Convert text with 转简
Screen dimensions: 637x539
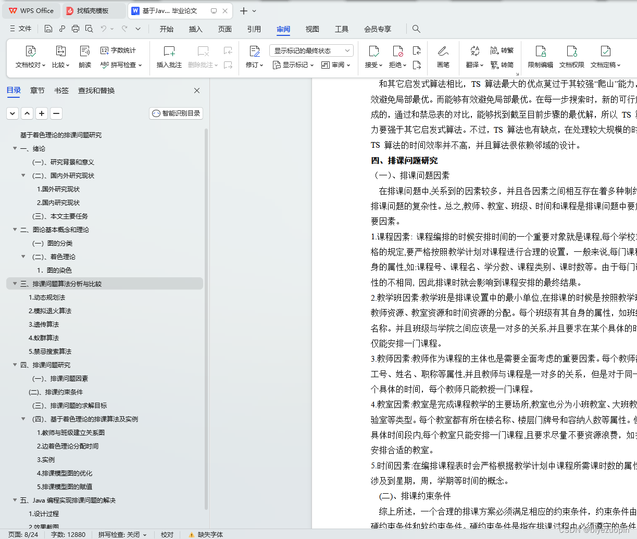[x=502, y=65]
